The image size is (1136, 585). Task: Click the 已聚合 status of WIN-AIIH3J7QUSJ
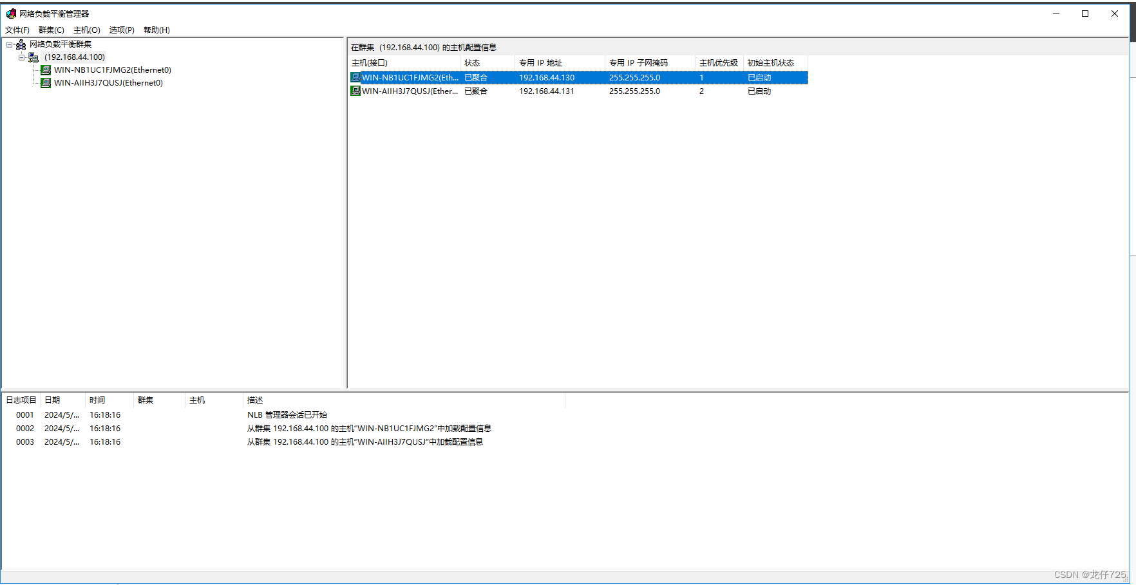pos(476,91)
